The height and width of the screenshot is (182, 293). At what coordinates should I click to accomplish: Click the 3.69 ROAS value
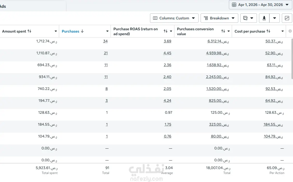(x=167, y=41)
